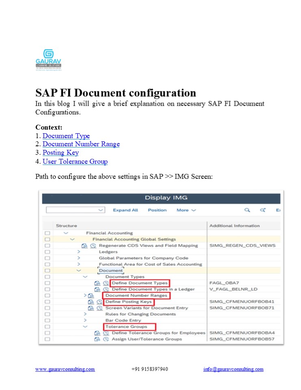This screenshot has width=301, height=390.
Task: Select the Additional Information column header
Action: 234,225
